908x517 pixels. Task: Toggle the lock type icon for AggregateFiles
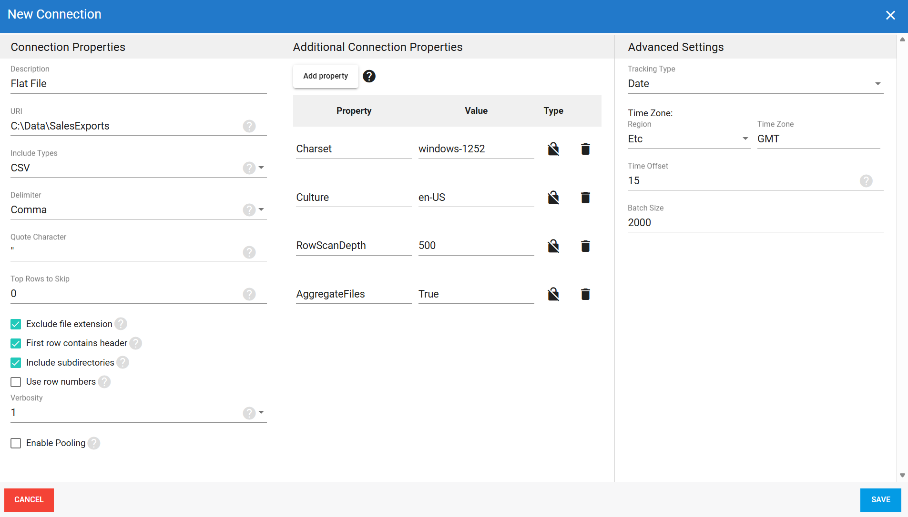553,294
